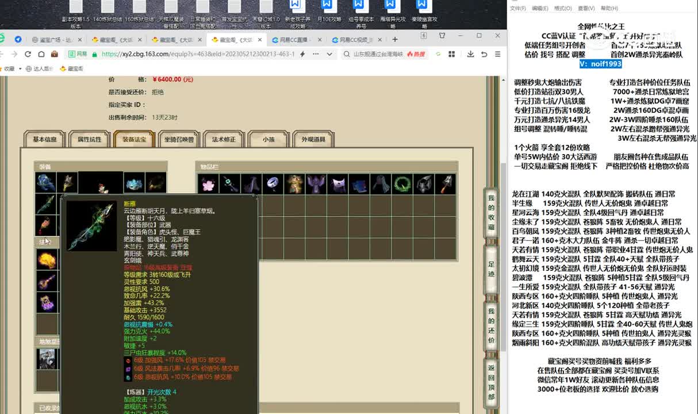Open Notepad 编辑(E) menu
The image size is (698, 414).
[540, 8]
